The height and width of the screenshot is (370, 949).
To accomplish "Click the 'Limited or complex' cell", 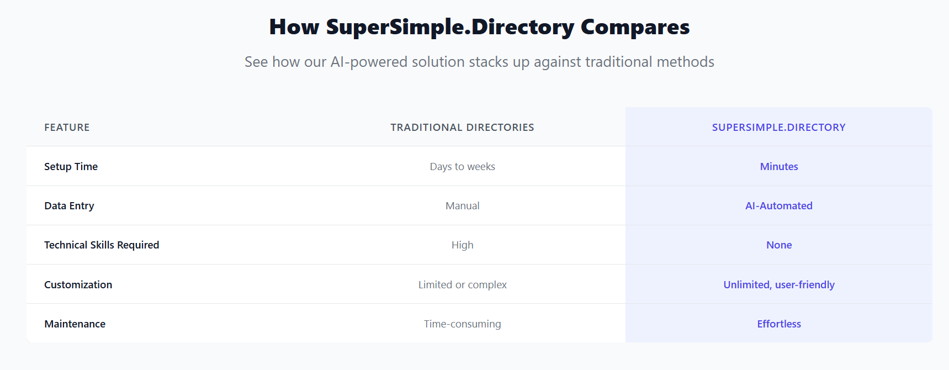I will tap(462, 285).
